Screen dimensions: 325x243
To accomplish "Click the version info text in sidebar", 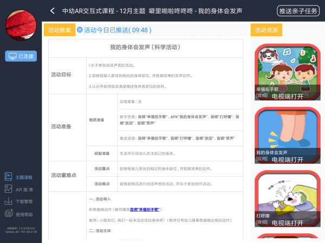I will (21, 230).
